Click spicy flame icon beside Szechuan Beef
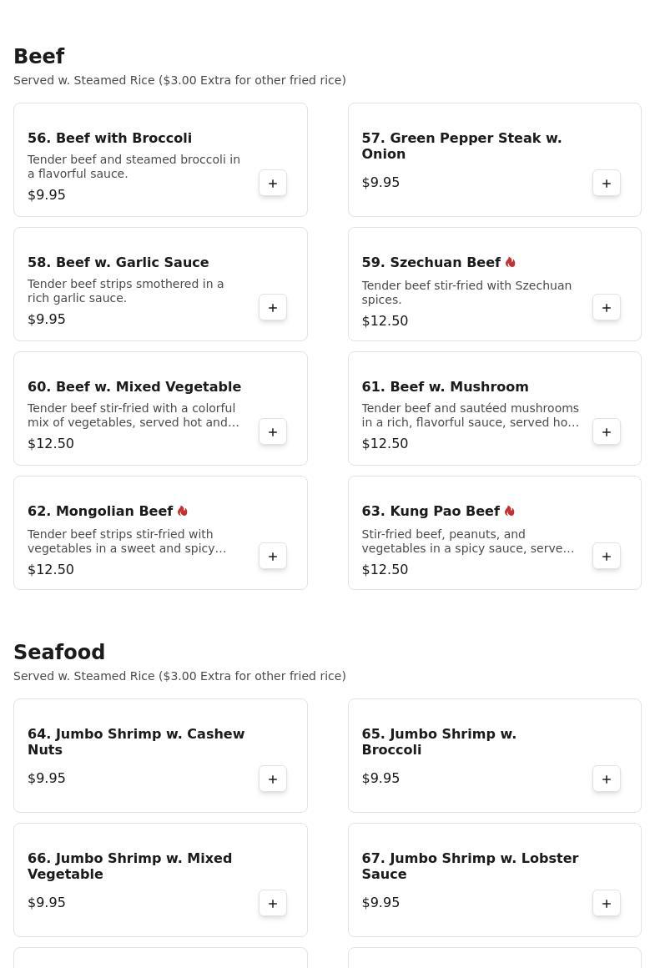655x968 pixels. click(511, 262)
